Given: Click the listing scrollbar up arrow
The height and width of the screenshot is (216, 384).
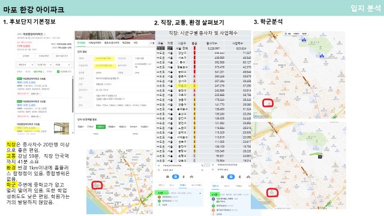Looking at the screenshot, I should 73,77.
